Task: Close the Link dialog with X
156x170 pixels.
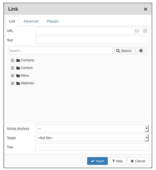Action: pyautogui.click(x=146, y=9)
